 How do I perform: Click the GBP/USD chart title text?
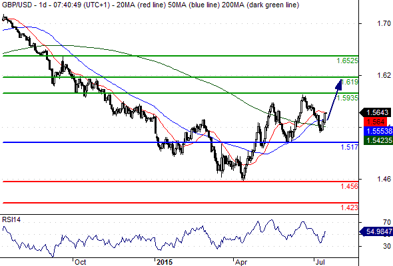click(x=151, y=5)
